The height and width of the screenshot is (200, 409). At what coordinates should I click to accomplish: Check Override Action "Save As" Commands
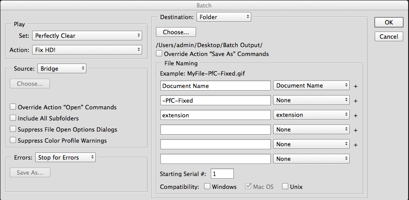[160, 54]
